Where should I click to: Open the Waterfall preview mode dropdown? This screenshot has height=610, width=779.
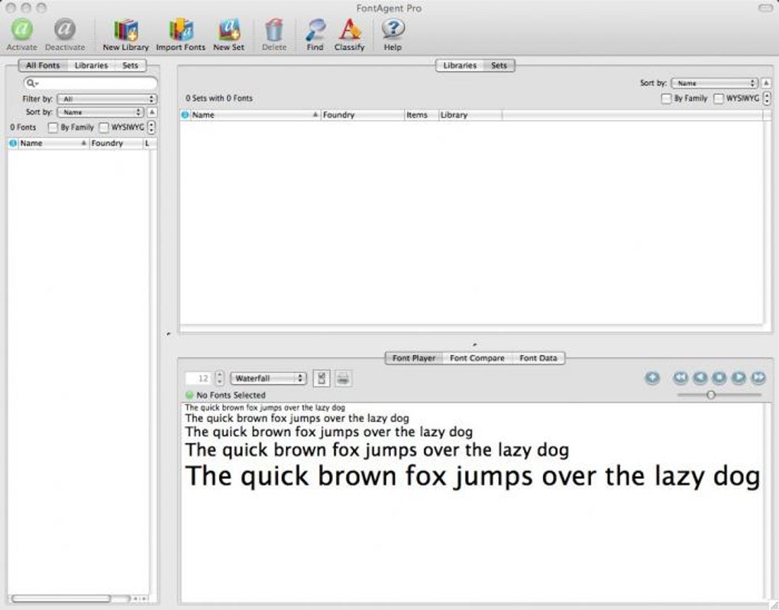click(268, 379)
